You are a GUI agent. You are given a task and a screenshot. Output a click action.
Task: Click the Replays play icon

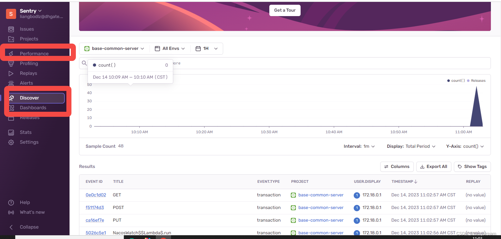tap(11, 74)
